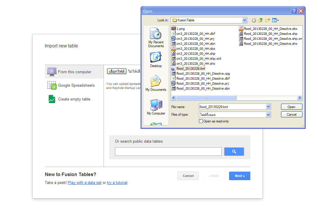Click the Thai choose file button
The height and width of the screenshot is (215, 318).
117,71
